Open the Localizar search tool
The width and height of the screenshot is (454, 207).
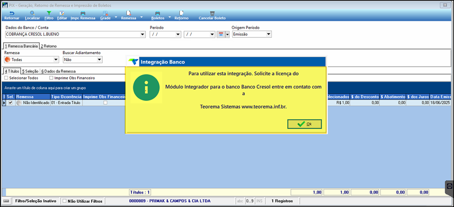point(32,13)
